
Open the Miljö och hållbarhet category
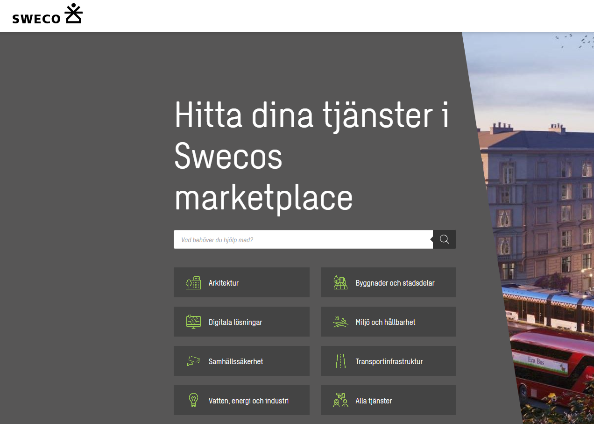[385, 322]
